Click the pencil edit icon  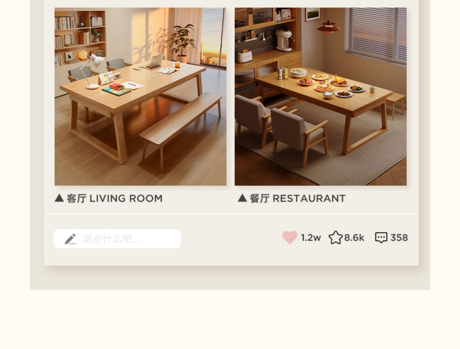click(70, 239)
